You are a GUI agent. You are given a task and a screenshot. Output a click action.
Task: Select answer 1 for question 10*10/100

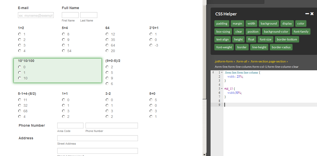tap(20, 73)
